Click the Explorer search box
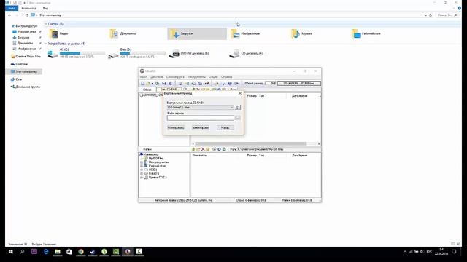Screen dimensions: 467x262 pyautogui.click(x=447, y=15)
